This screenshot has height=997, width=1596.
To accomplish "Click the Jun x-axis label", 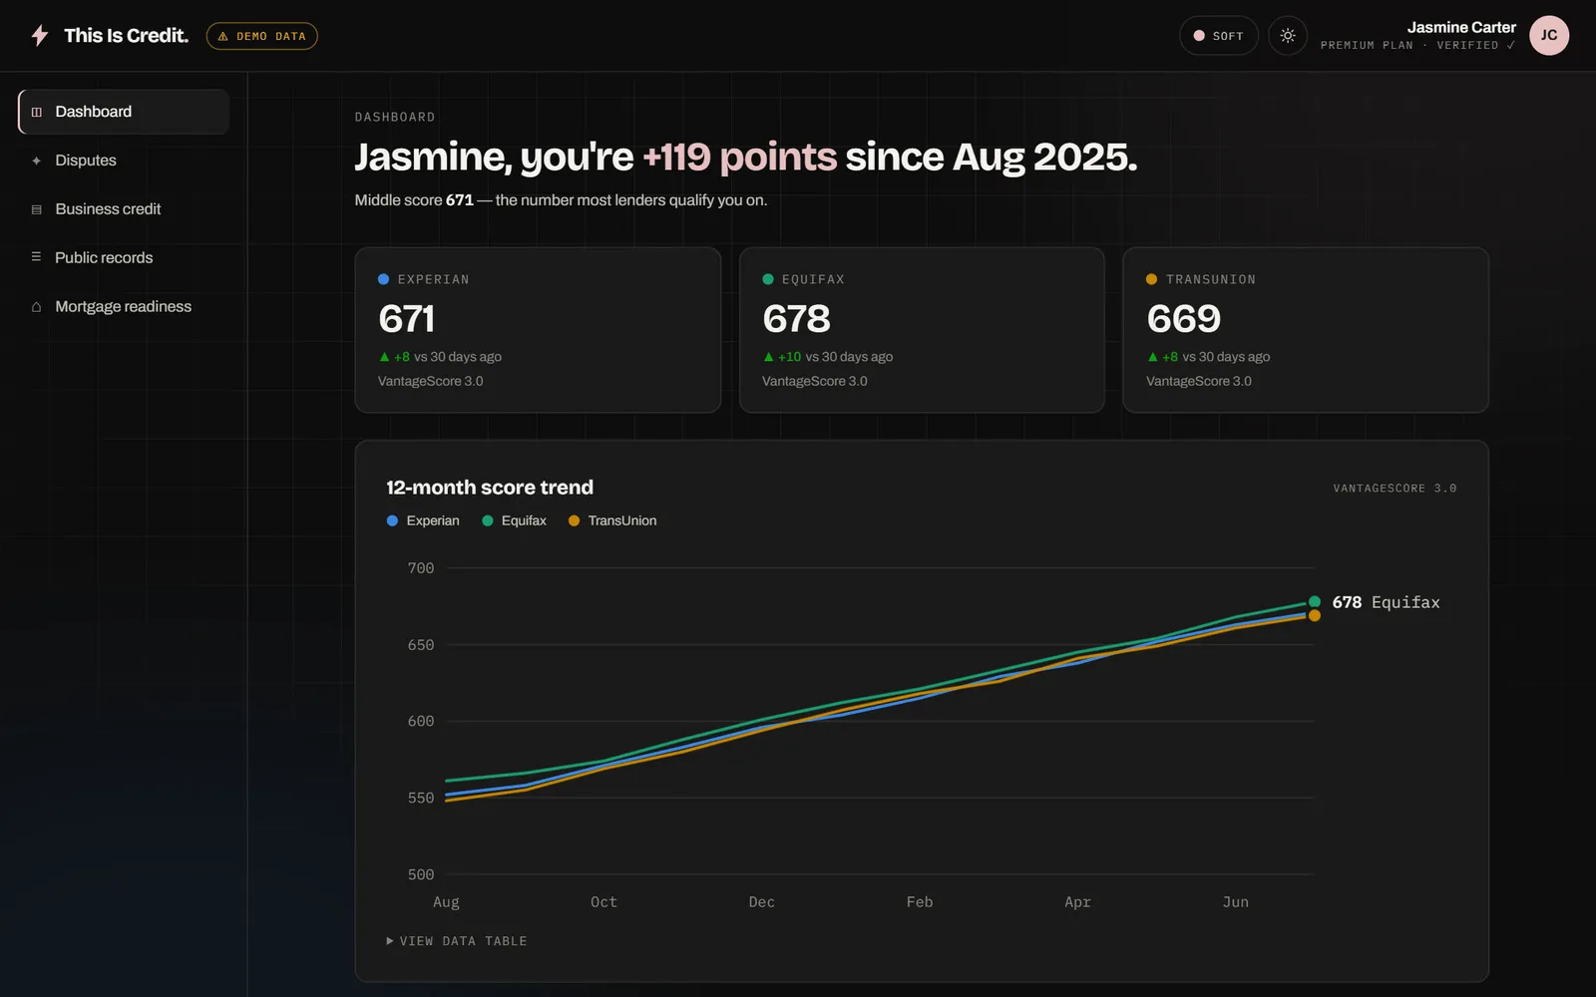I will [x=1236, y=902].
